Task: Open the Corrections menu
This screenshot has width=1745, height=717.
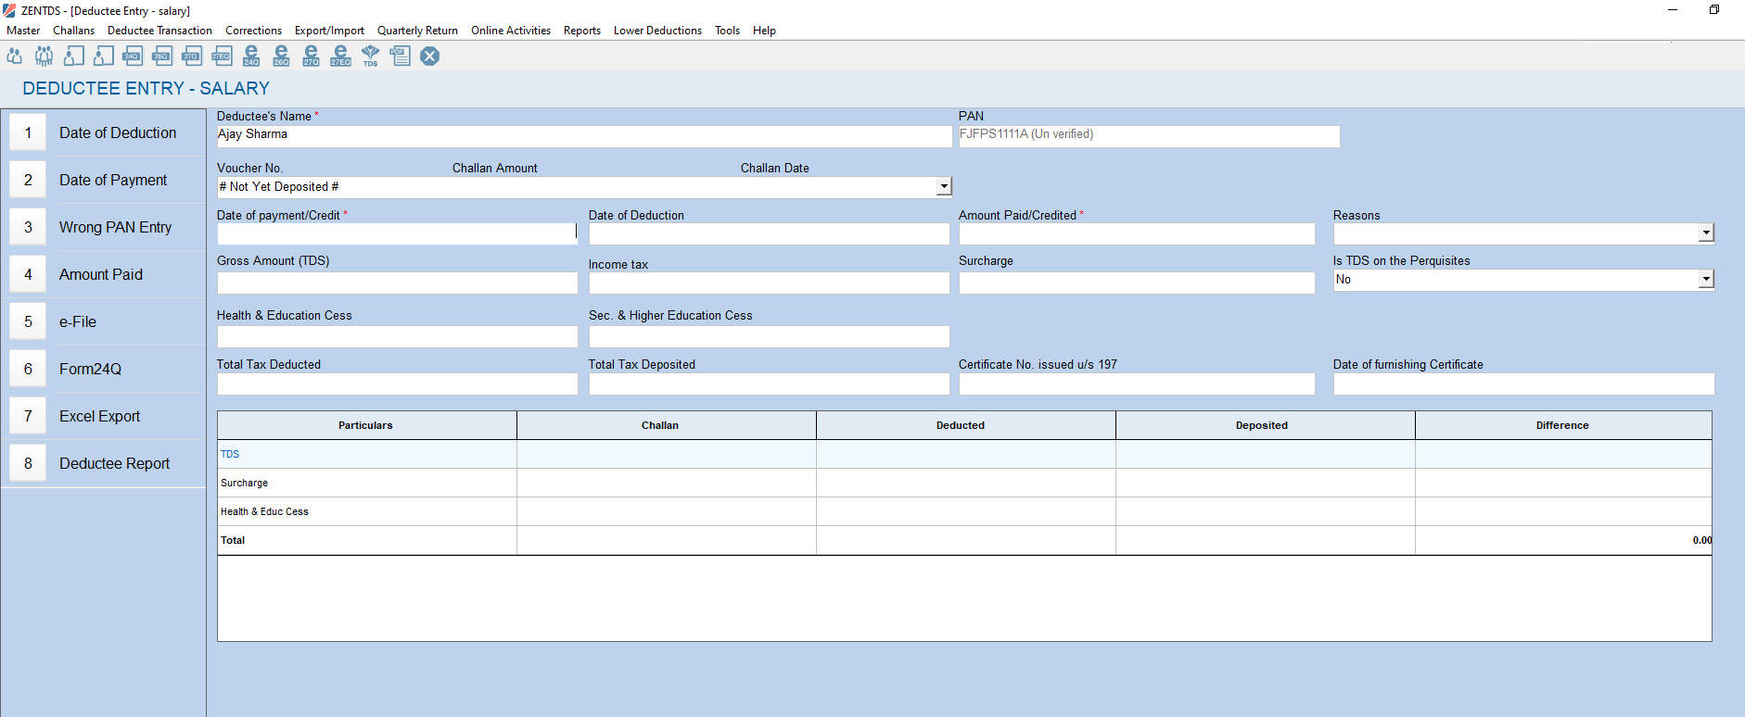Action: (253, 31)
